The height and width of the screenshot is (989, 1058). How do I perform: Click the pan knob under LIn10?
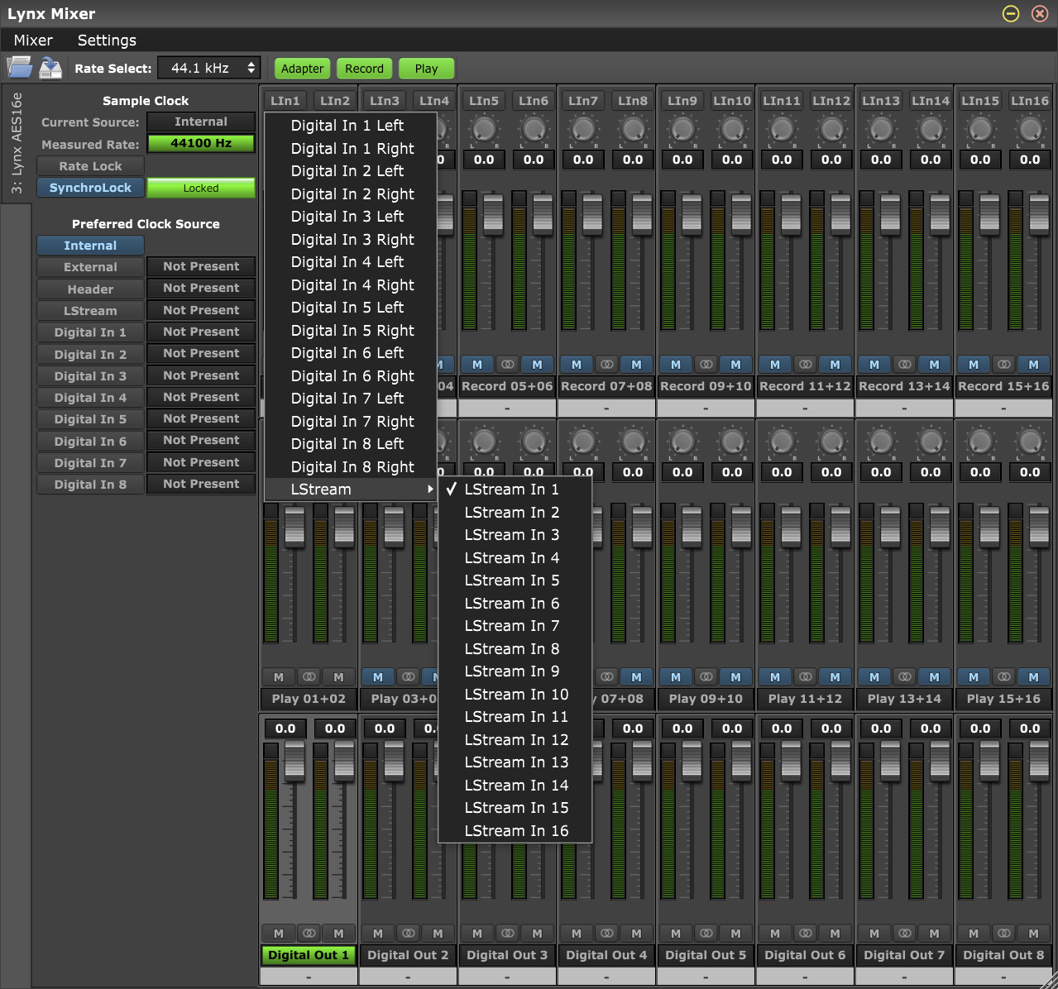coord(732,129)
